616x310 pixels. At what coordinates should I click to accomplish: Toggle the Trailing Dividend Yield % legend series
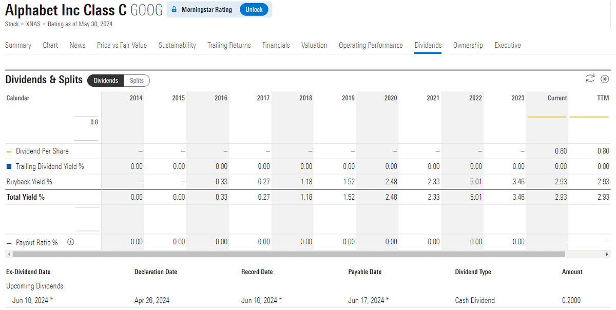pos(45,166)
